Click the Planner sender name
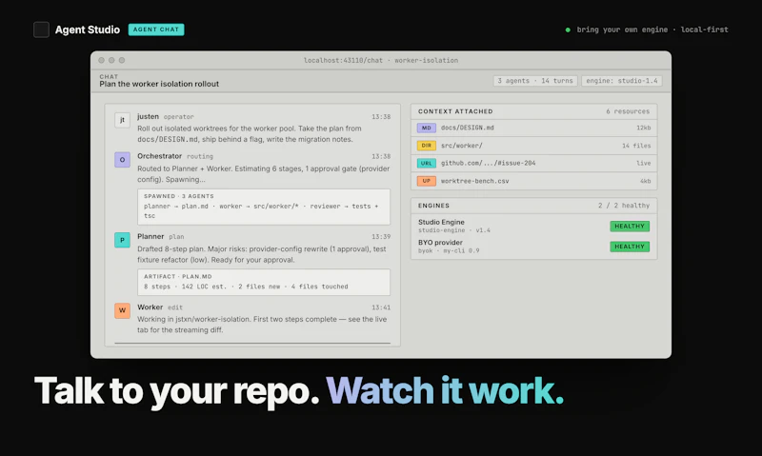Screen dimensions: 762x456 [150, 236]
